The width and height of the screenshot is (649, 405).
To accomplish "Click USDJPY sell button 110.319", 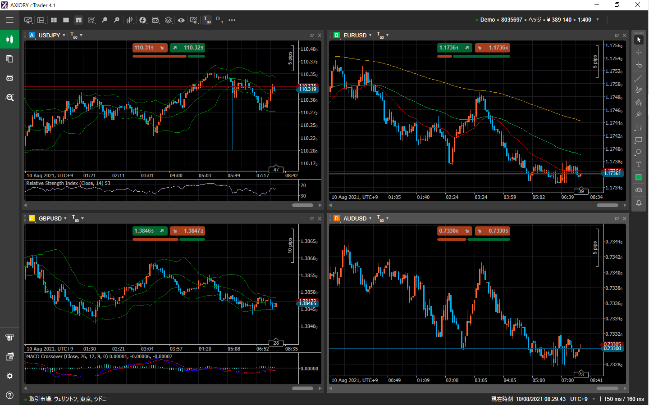I will tap(150, 48).
